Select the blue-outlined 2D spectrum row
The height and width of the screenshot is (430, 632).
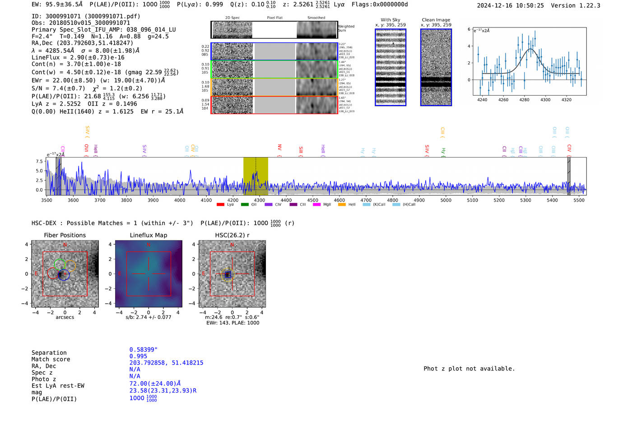[x=274, y=51]
